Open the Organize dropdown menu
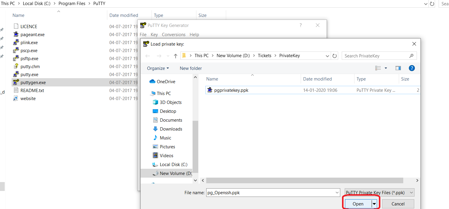This screenshot has height=209, width=449. pyautogui.click(x=158, y=68)
